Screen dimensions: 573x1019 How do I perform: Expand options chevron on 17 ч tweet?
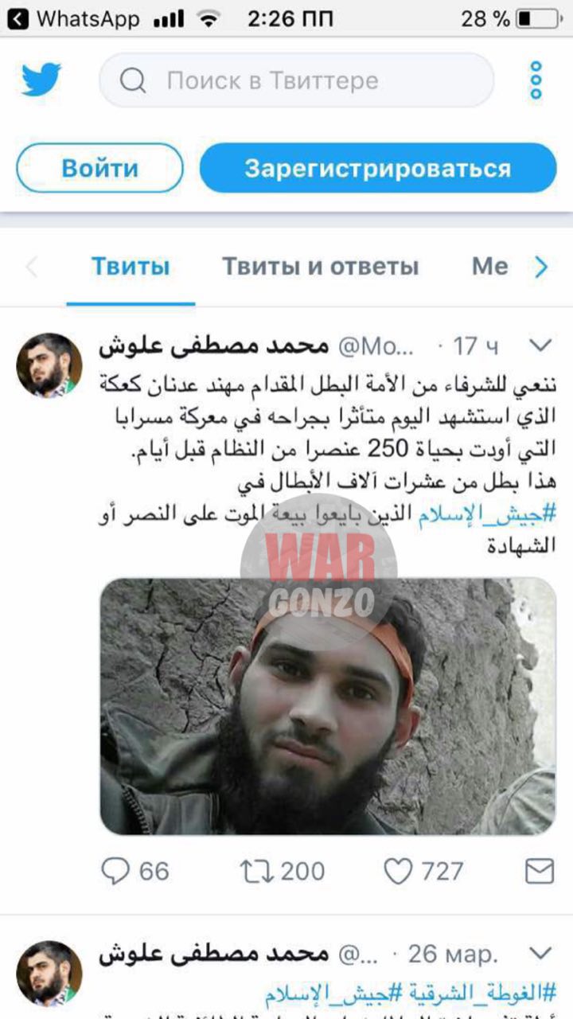(541, 346)
